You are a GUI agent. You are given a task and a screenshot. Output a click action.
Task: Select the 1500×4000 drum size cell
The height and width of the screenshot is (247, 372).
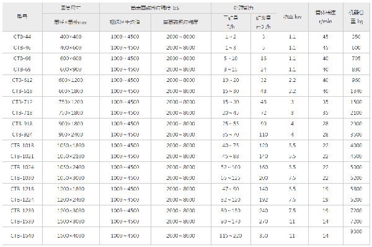tap(71, 236)
